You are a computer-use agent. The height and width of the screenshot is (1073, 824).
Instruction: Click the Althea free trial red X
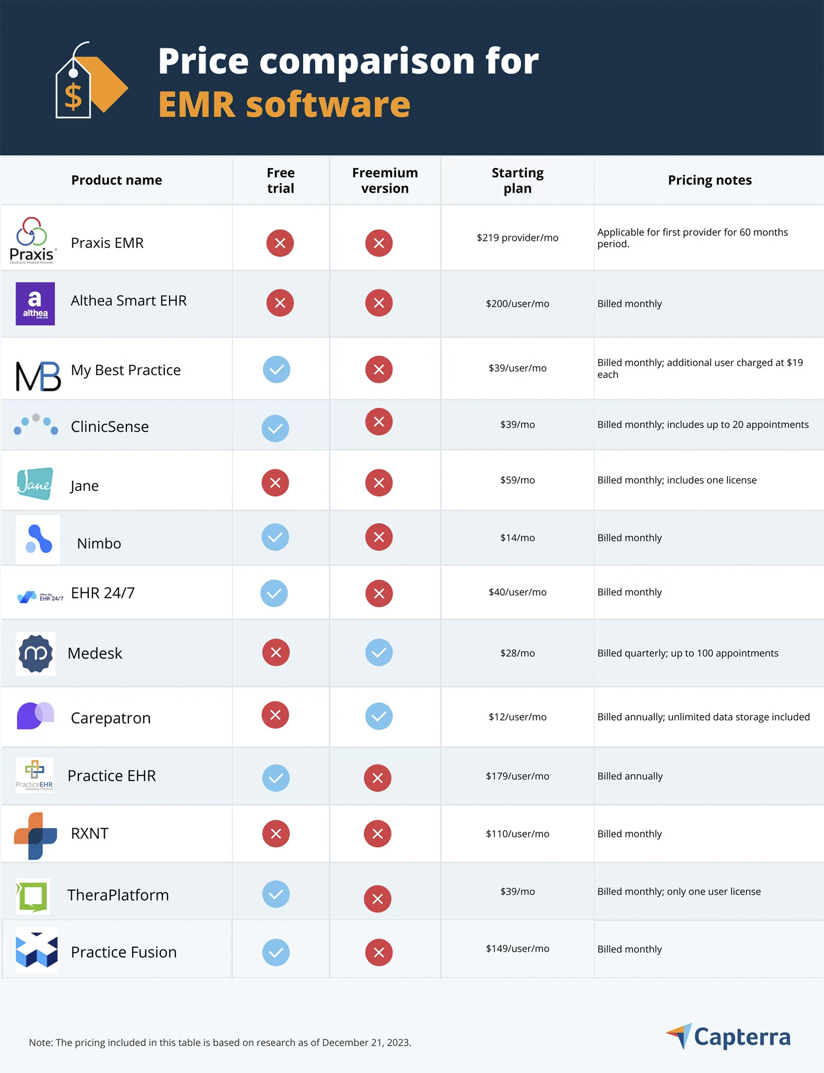click(x=280, y=303)
